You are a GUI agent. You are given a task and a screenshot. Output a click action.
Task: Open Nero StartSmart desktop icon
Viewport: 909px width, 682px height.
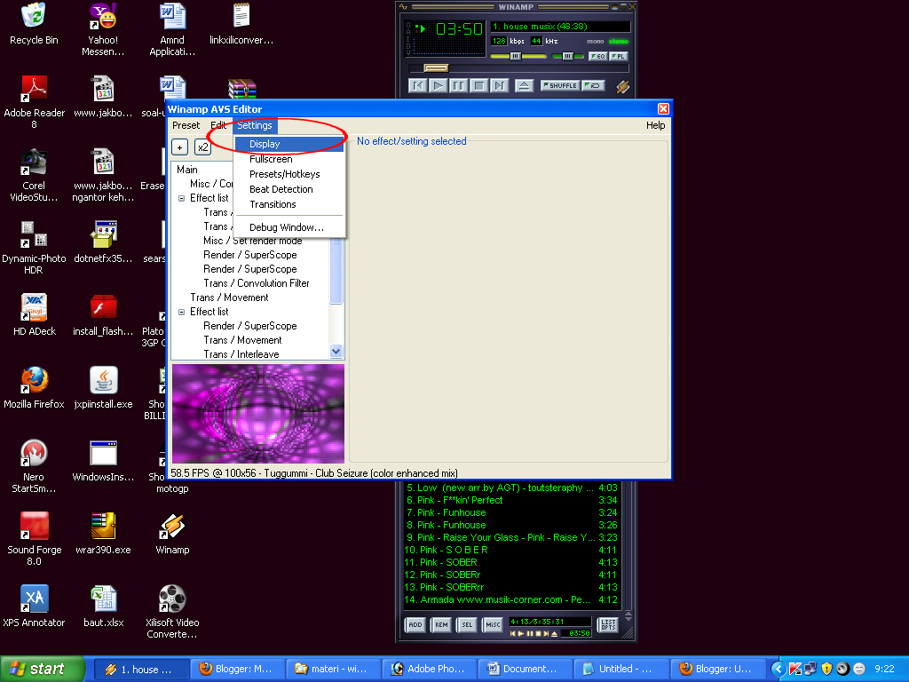(x=34, y=465)
